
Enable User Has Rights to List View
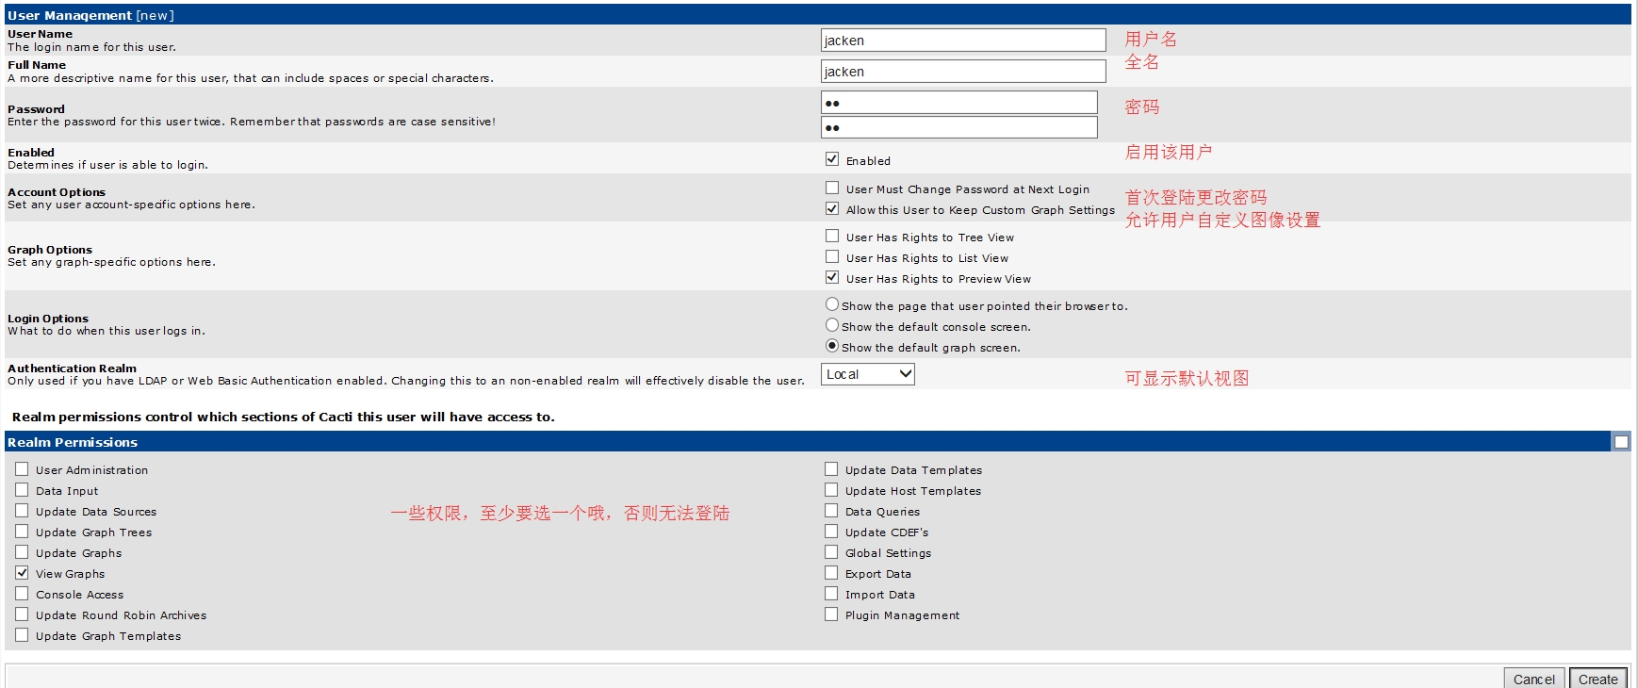[832, 256]
